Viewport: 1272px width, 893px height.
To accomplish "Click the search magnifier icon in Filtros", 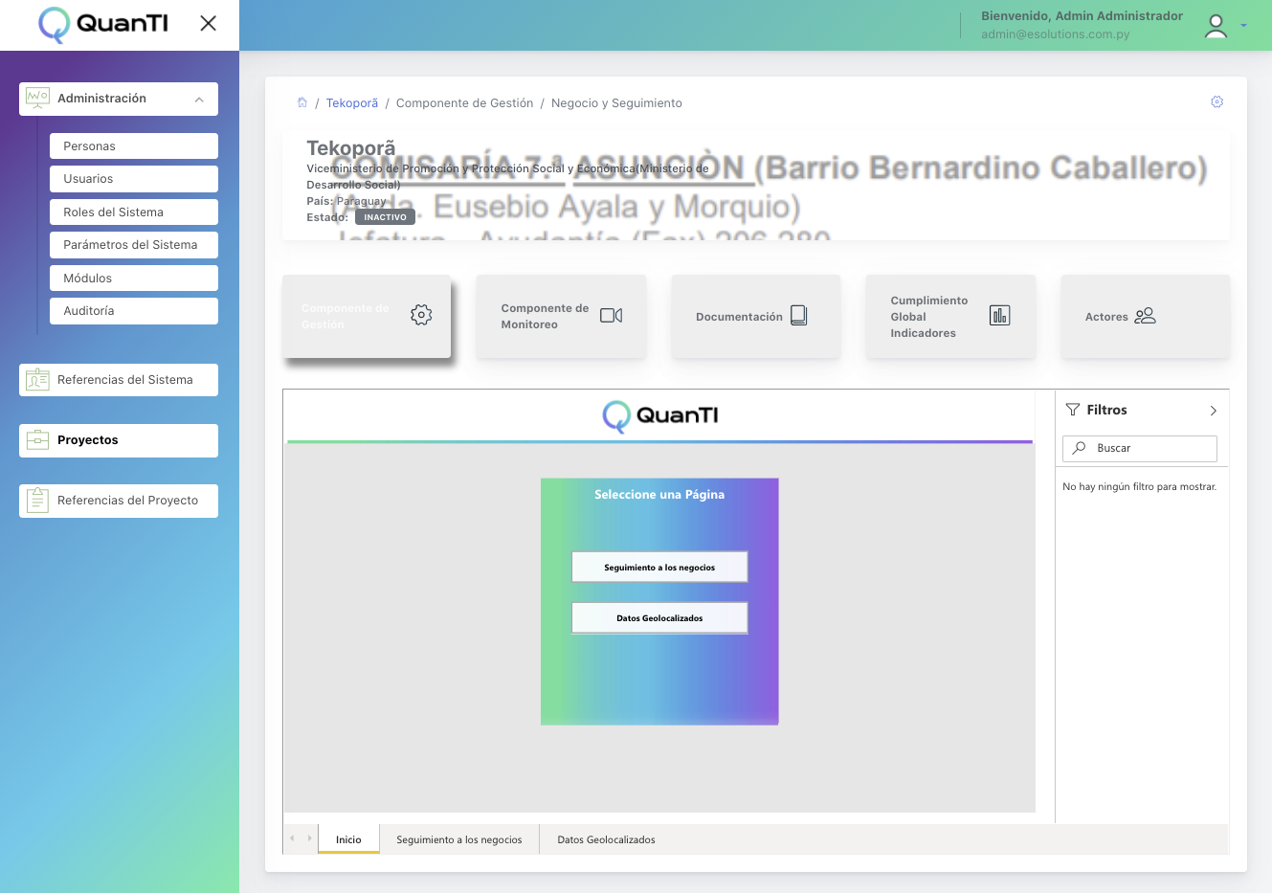I will (x=1080, y=448).
